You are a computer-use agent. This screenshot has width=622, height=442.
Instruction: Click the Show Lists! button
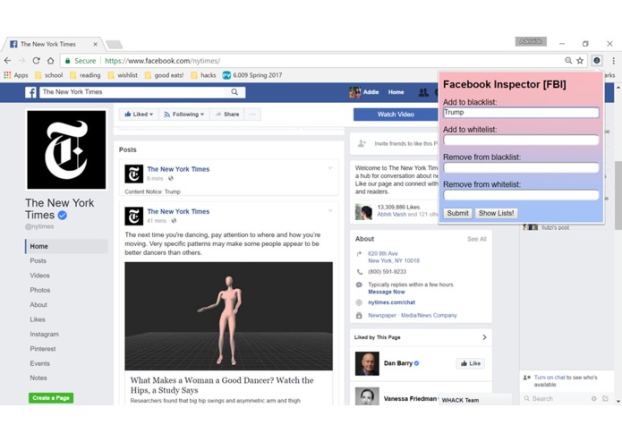point(496,213)
